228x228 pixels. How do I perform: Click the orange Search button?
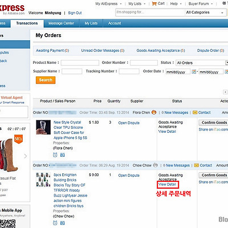point(46,80)
